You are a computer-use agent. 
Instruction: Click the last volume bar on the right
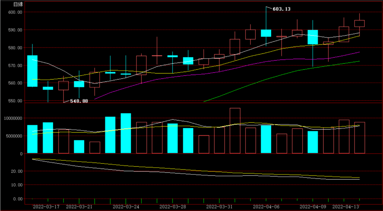pyautogui.click(x=360, y=137)
